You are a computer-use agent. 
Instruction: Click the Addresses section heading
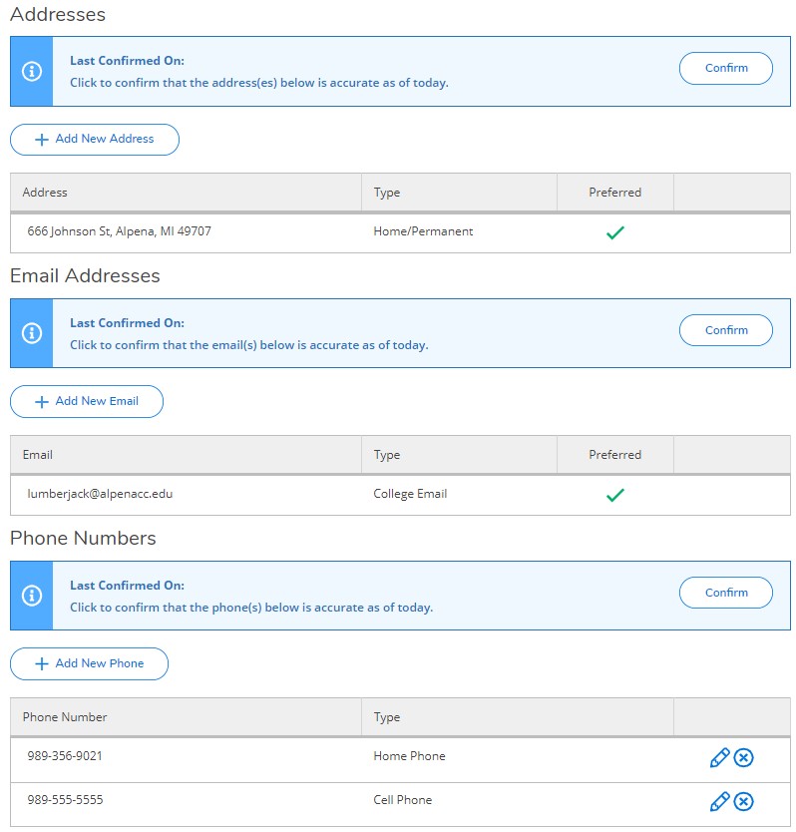click(x=58, y=14)
